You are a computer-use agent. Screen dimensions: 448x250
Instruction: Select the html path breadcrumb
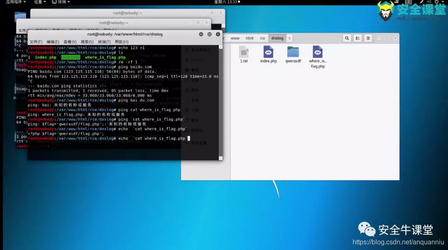pos(249,38)
